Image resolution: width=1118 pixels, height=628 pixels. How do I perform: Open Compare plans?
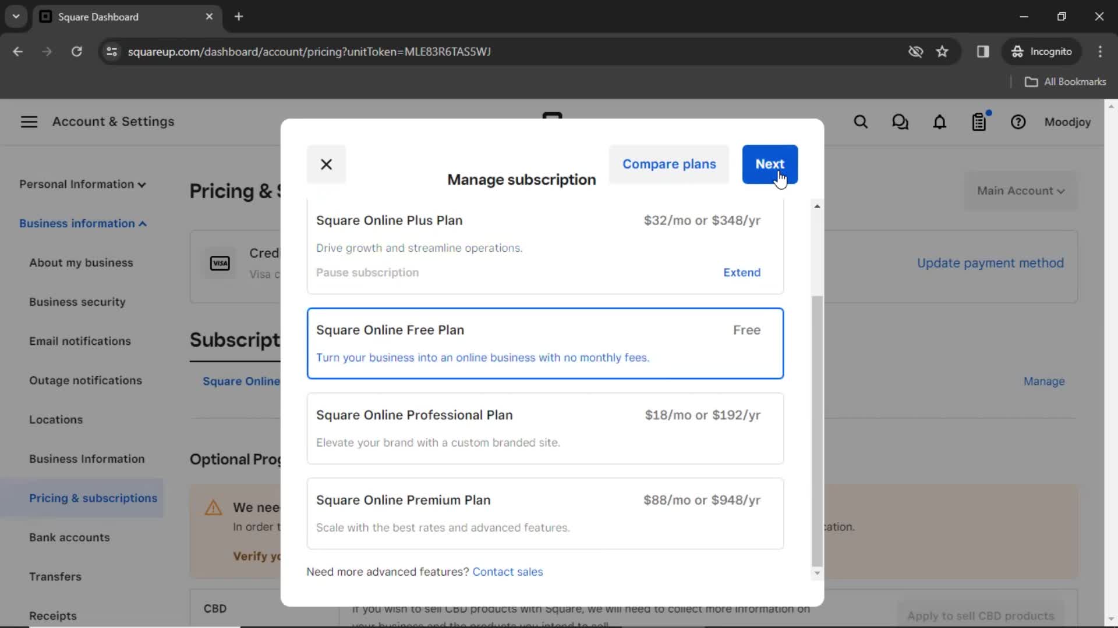tap(669, 165)
